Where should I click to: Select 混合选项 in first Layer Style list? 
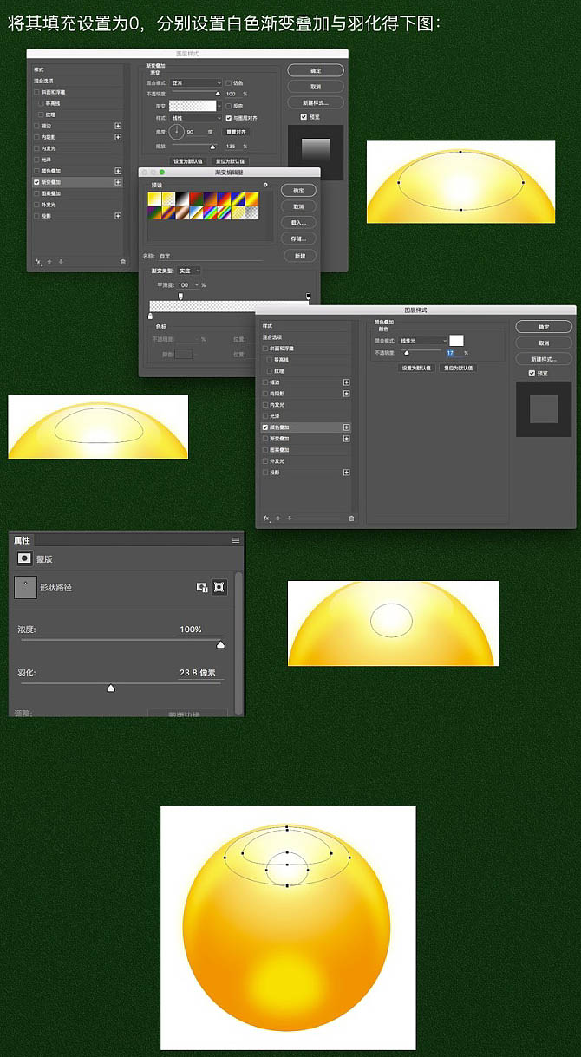pyautogui.click(x=43, y=81)
